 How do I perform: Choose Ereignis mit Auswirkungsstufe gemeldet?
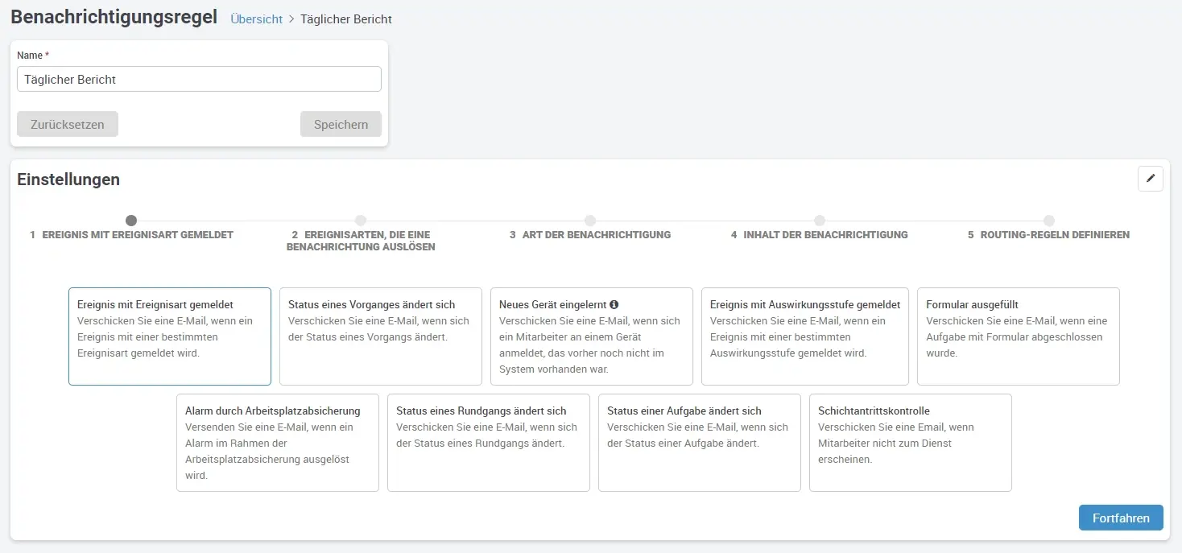tap(804, 336)
